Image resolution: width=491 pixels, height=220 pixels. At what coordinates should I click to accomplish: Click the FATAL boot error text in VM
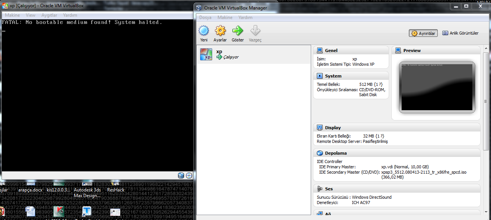coord(82,22)
